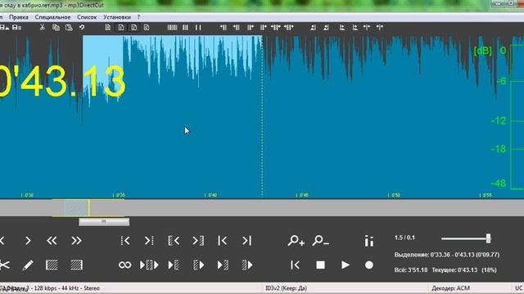Click the 128 kbps - 44 kHz - Stereo status
The width and height of the screenshot is (524, 294).
66,288
